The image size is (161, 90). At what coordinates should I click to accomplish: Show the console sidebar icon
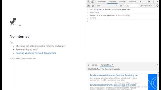[88, 6]
